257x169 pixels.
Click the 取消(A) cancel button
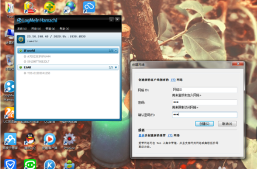[227, 124]
